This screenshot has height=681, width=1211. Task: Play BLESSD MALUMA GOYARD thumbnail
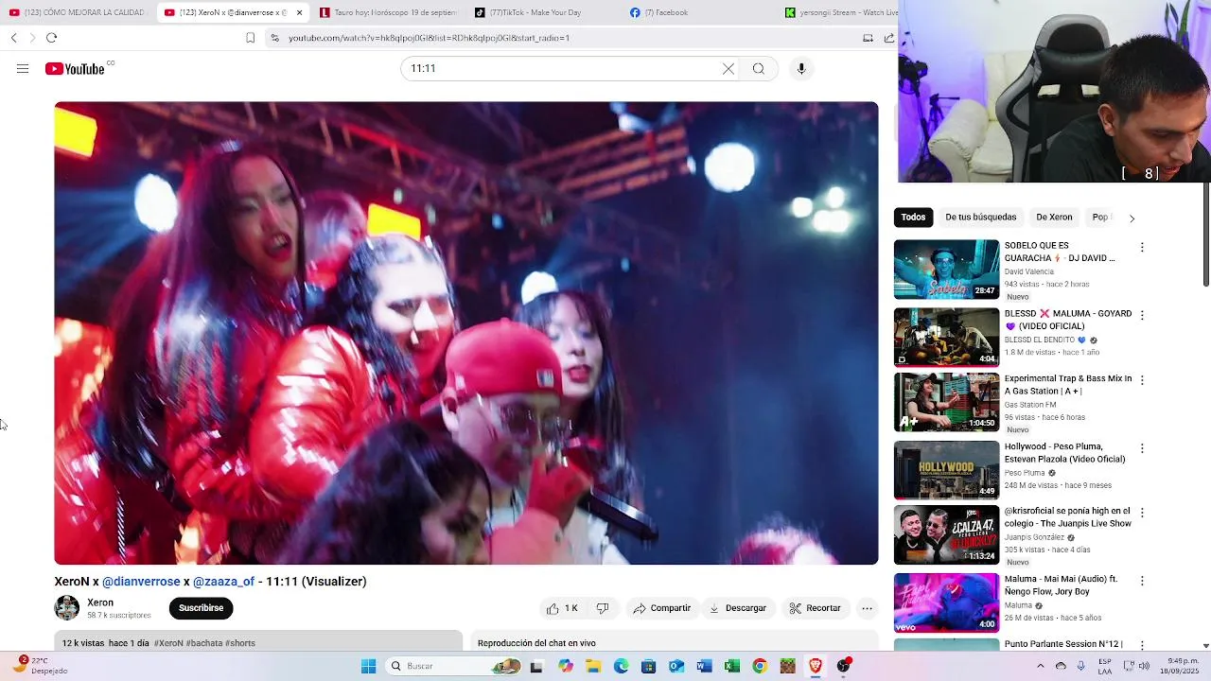[946, 337]
